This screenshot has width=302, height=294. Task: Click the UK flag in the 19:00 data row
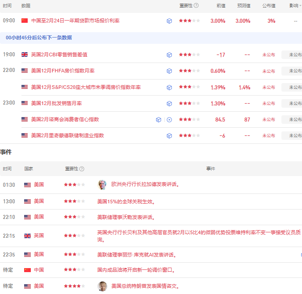pyautogui.click(x=25, y=55)
